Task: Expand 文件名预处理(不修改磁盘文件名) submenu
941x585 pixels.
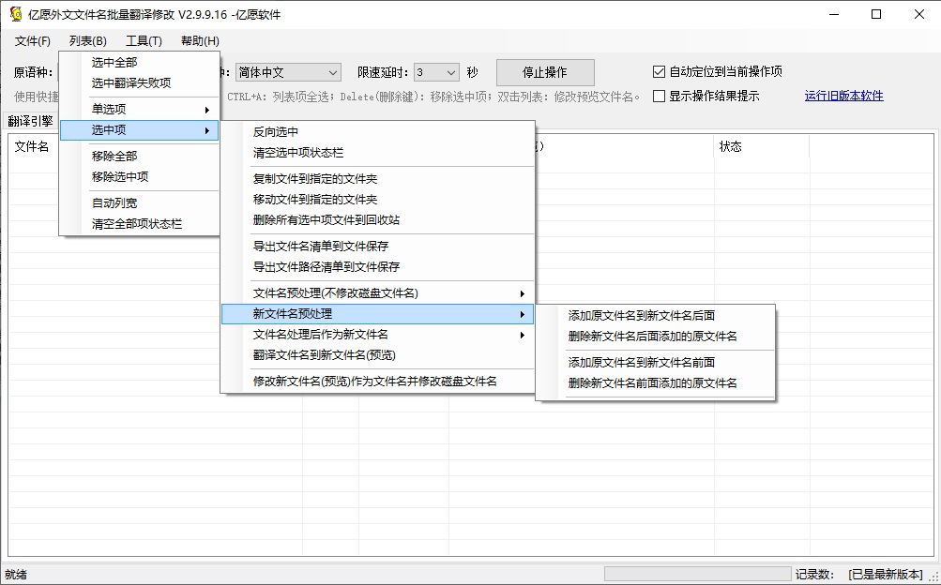Action: [x=377, y=293]
